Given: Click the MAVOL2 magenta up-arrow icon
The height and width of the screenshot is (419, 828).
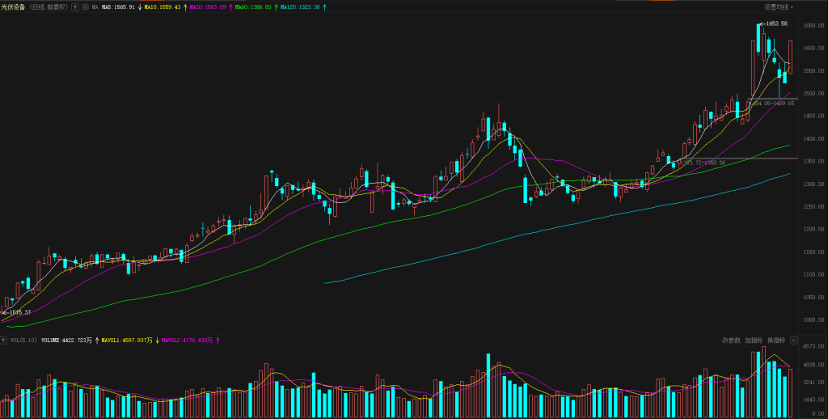Looking at the screenshot, I should tap(217, 341).
